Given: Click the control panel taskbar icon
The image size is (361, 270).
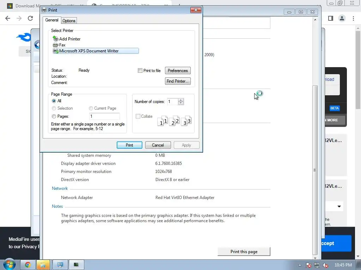Looking at the screenshot, I should [60, 265].
